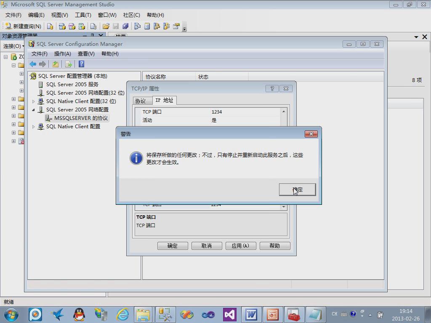431x323 pixels.
Task: Click the save all icon in SSMS toolbar
Action: [x=125, y=26]
